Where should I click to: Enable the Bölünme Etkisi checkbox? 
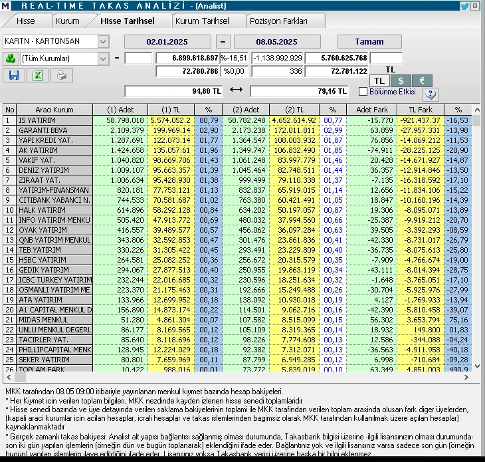tap(363, 92)
